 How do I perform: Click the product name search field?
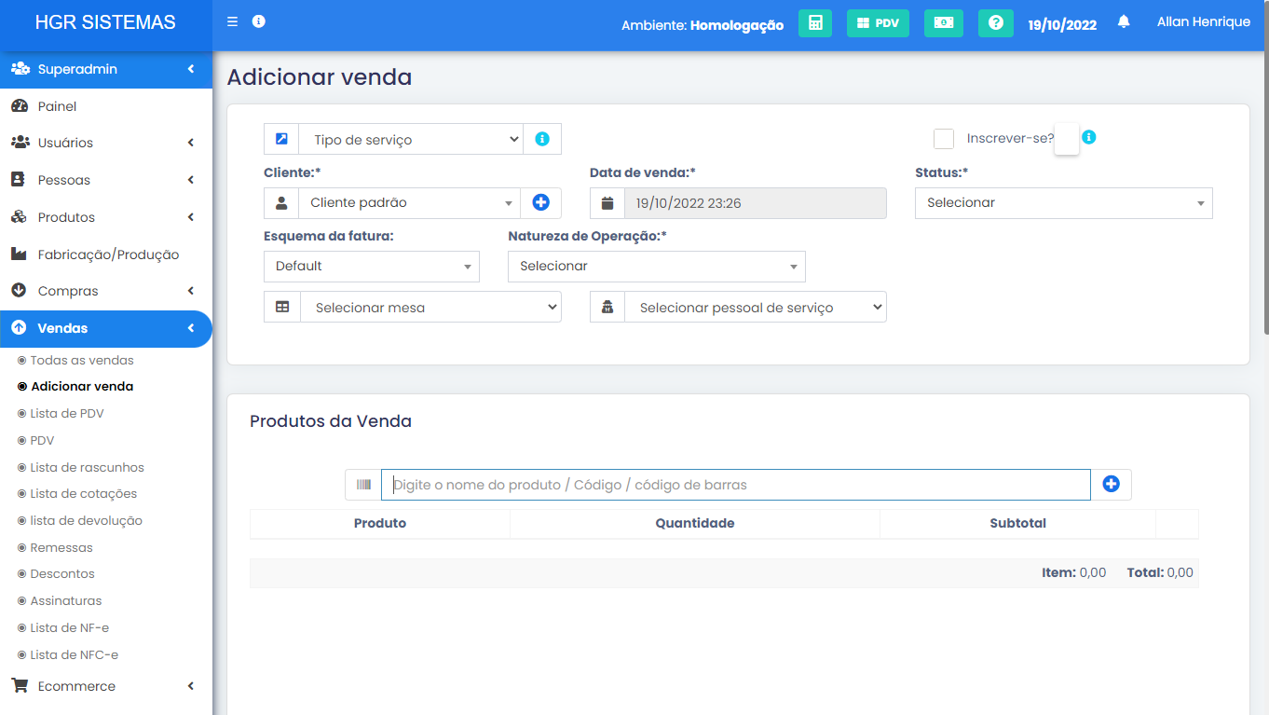(x=735, y=485)
